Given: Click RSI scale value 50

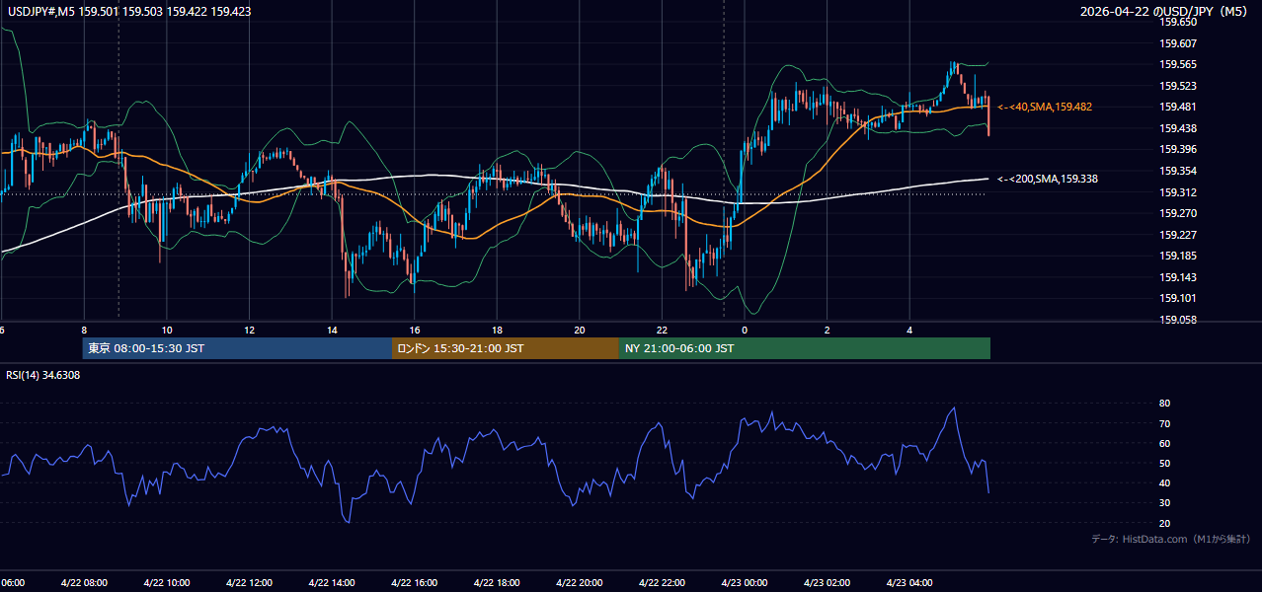Looking at the screenshot, I should (x=1165, y=463).
